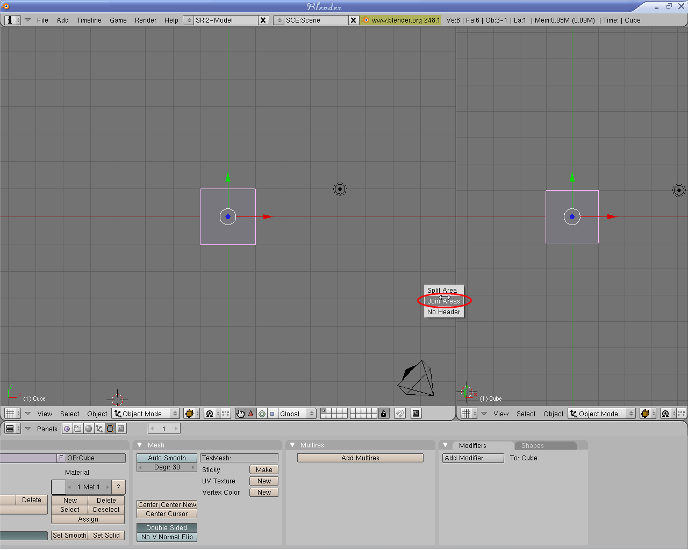Toggle the Double Sided mesh option
Screen dimensions: 688x550
point(167,528)
